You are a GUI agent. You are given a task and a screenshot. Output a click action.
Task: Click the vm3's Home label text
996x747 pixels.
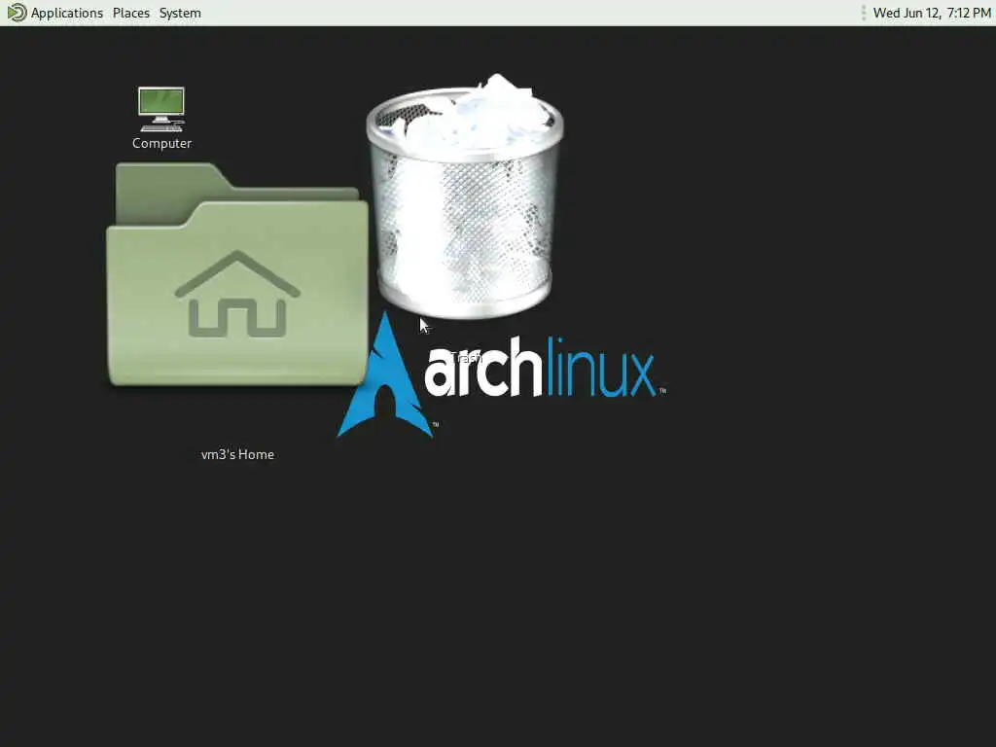237,455
